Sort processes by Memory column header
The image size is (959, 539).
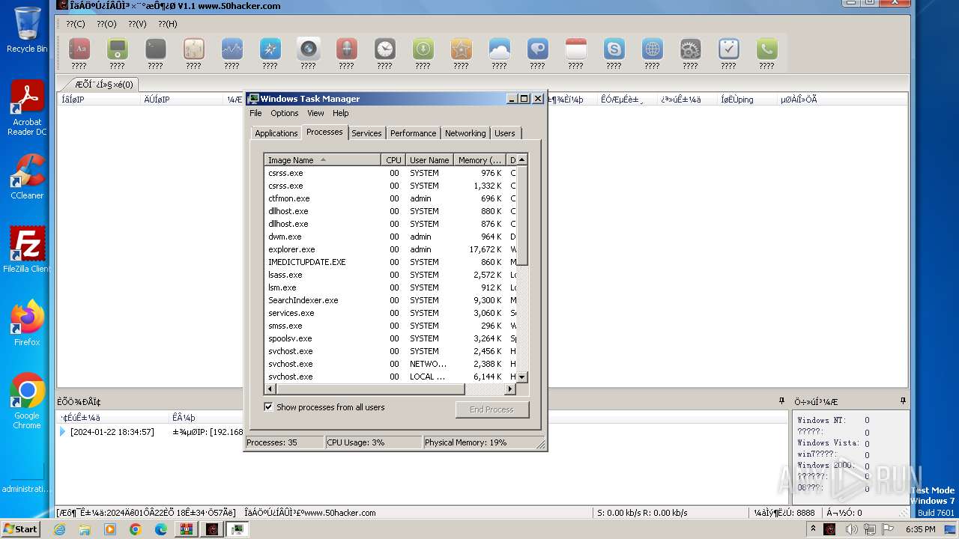click(480, 160)
